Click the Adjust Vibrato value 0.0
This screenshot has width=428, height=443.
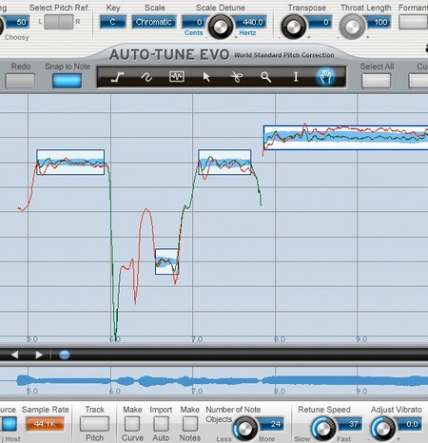pos(410,424)
